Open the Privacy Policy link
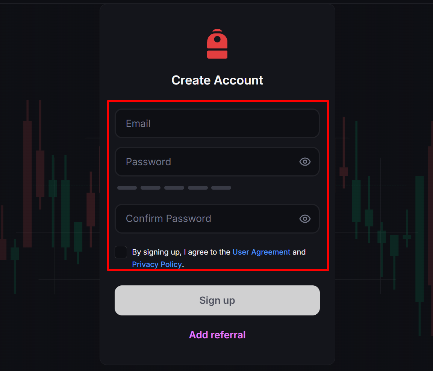 click(157, 264)
